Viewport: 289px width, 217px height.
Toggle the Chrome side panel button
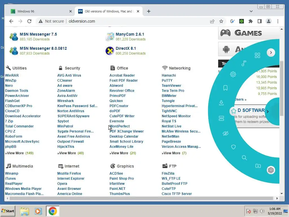click(x=260, y=21)
